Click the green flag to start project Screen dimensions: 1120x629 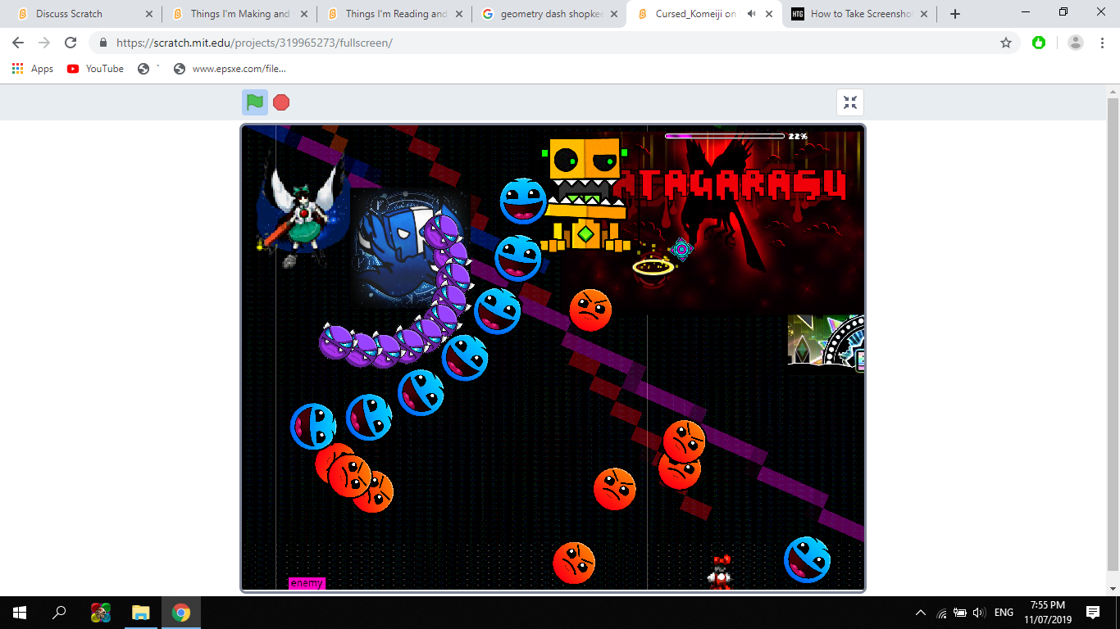click(255, 102)
